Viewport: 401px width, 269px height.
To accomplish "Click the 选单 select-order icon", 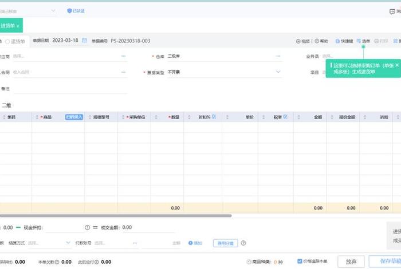I will tap(359, 41).
